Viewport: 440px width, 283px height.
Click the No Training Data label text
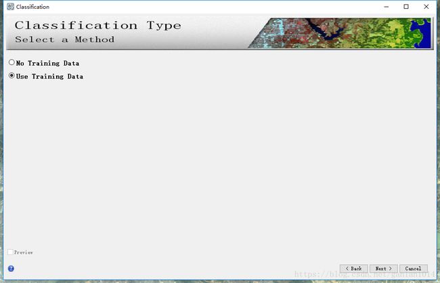click(47, 63)
